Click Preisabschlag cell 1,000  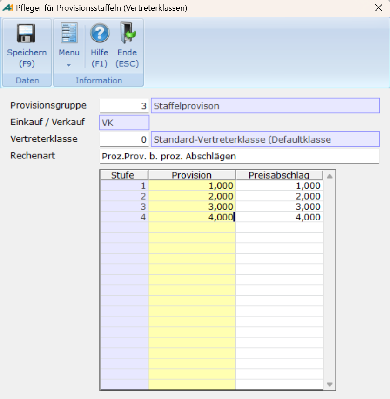[x=279, y=186]
